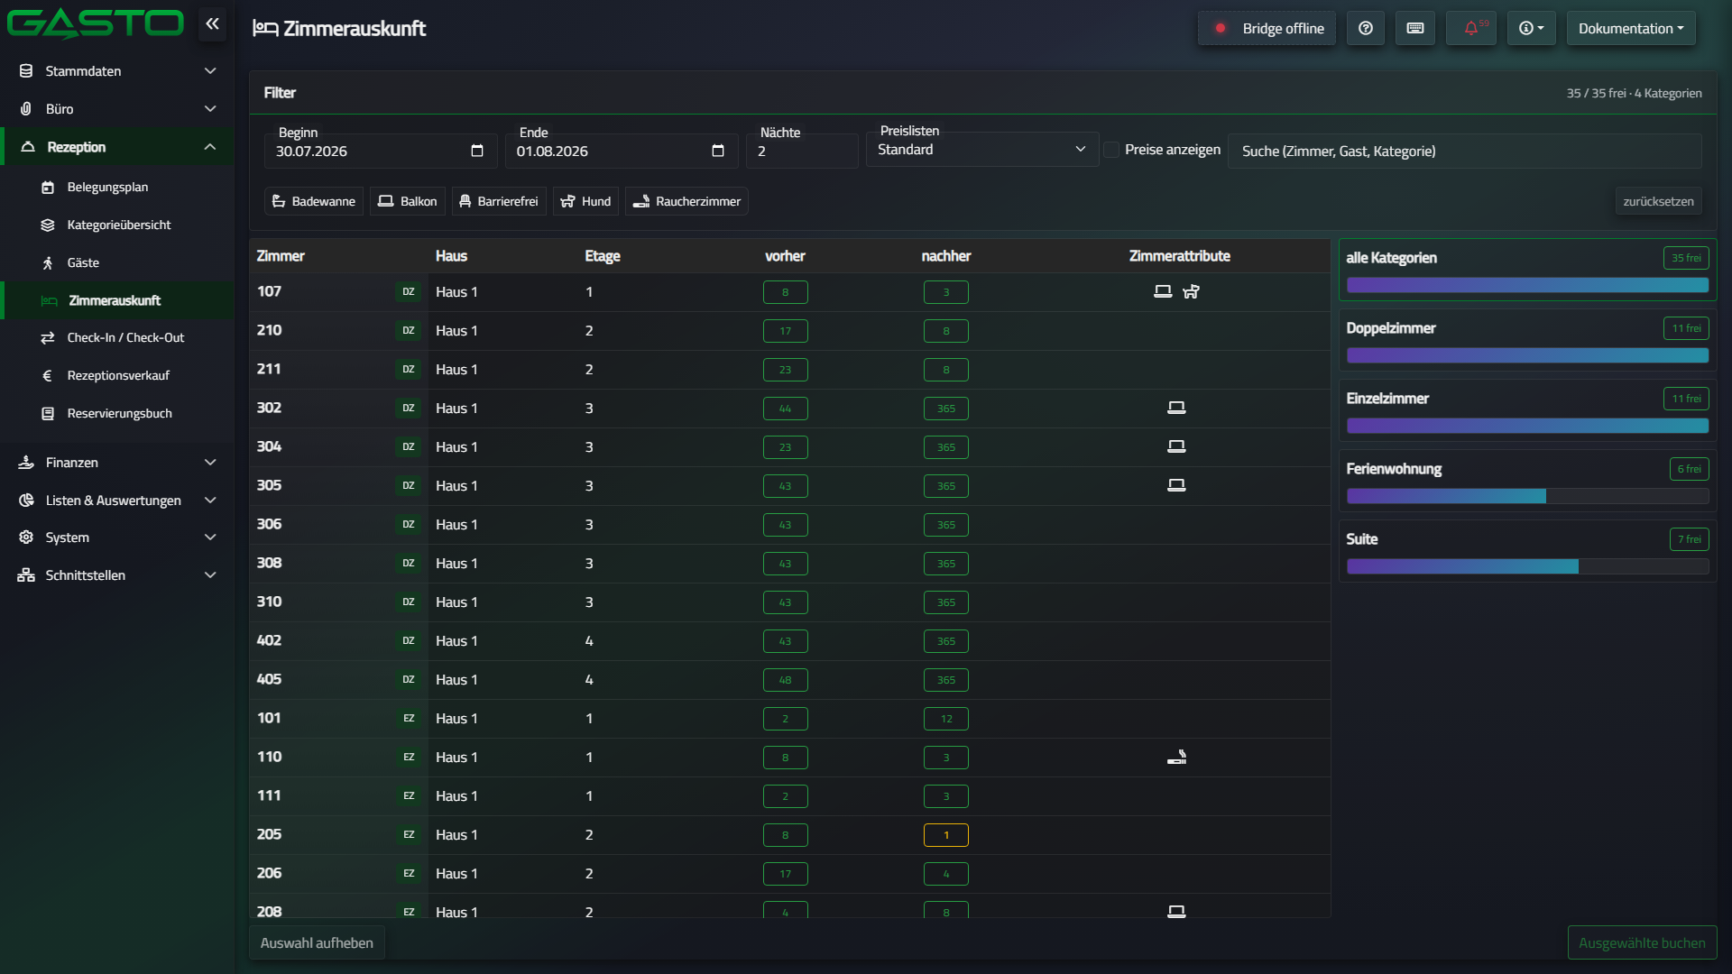Click the keyboard icon in the top bar
Image resolution: width=1732 pixels, height=974 pixels.
click(1415, 28)
